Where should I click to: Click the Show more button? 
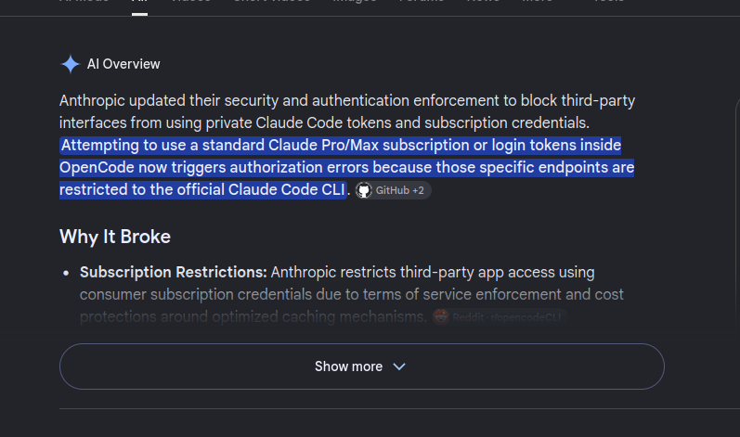click(x=362, y=366)
